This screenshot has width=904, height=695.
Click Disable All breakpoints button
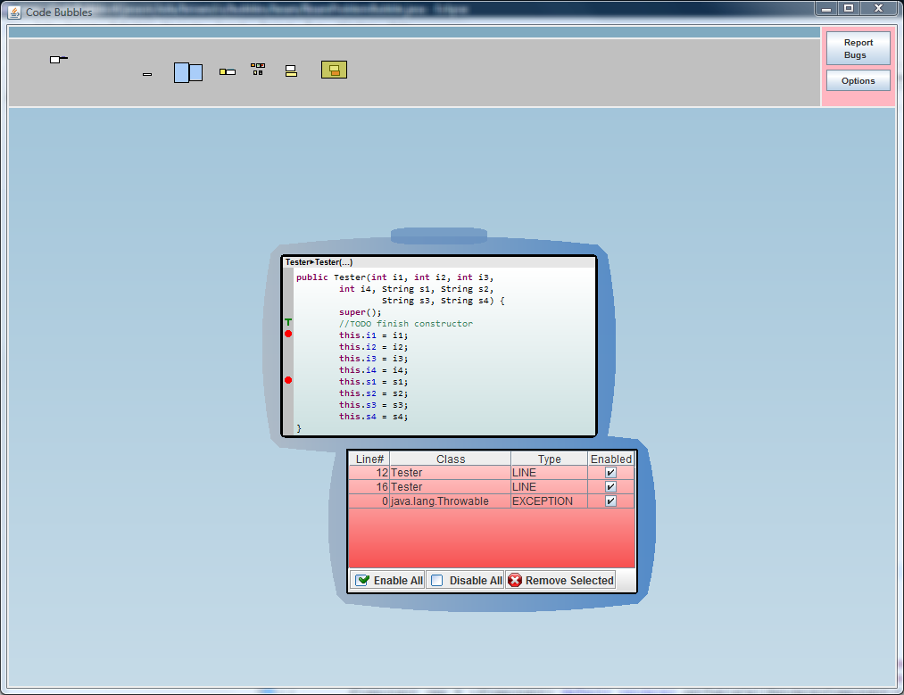[x=466, y=580]
